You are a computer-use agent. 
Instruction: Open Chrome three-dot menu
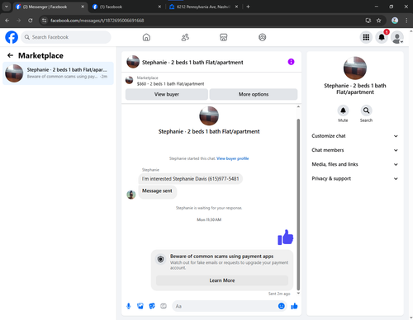(x=406, y=21)
